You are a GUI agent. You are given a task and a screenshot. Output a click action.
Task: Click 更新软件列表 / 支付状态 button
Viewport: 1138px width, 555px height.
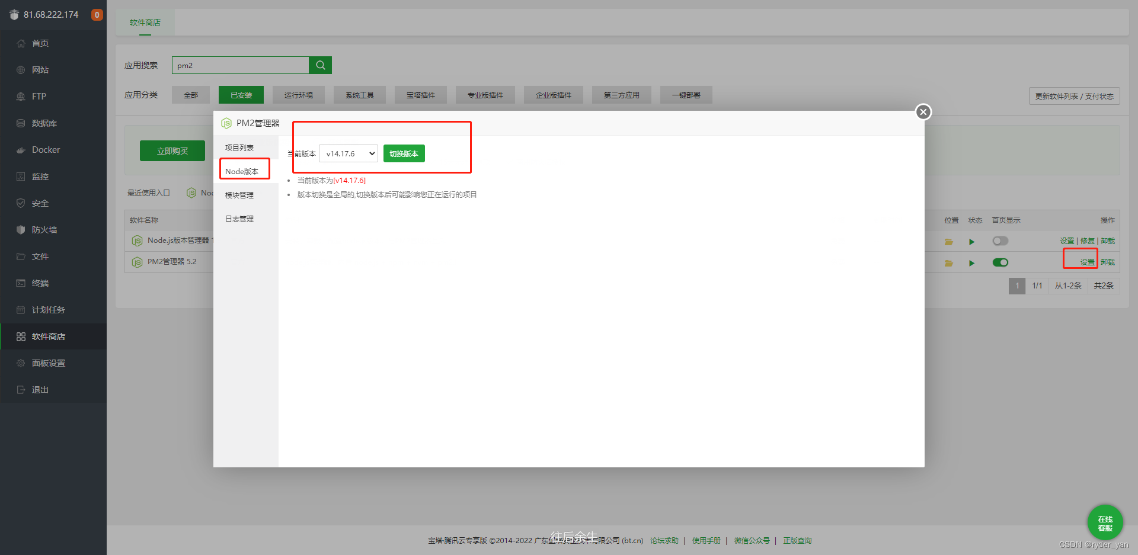click(1075, 96)
